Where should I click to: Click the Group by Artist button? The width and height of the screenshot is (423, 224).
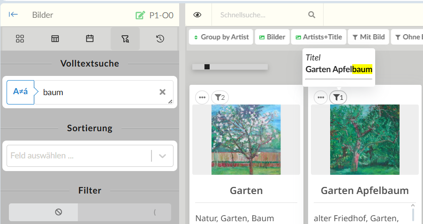[x=220, y=37]
